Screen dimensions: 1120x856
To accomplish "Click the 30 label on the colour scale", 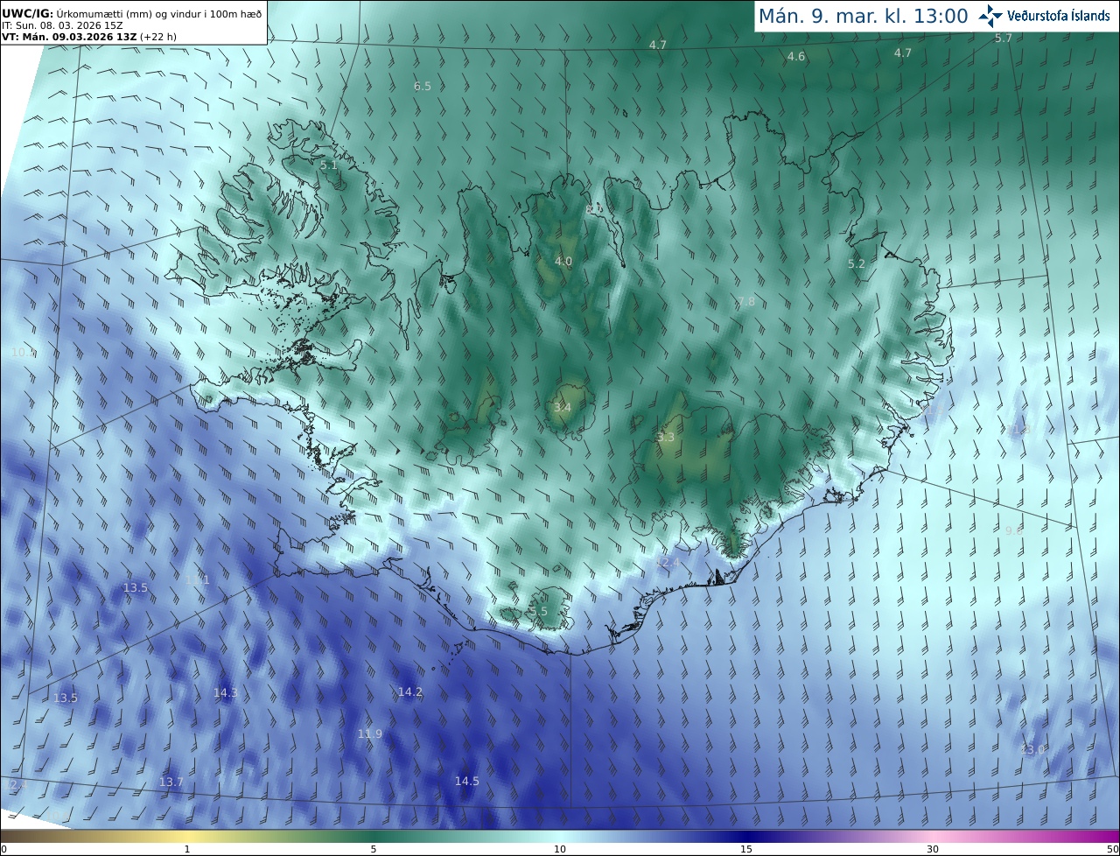I will (933, 849).
